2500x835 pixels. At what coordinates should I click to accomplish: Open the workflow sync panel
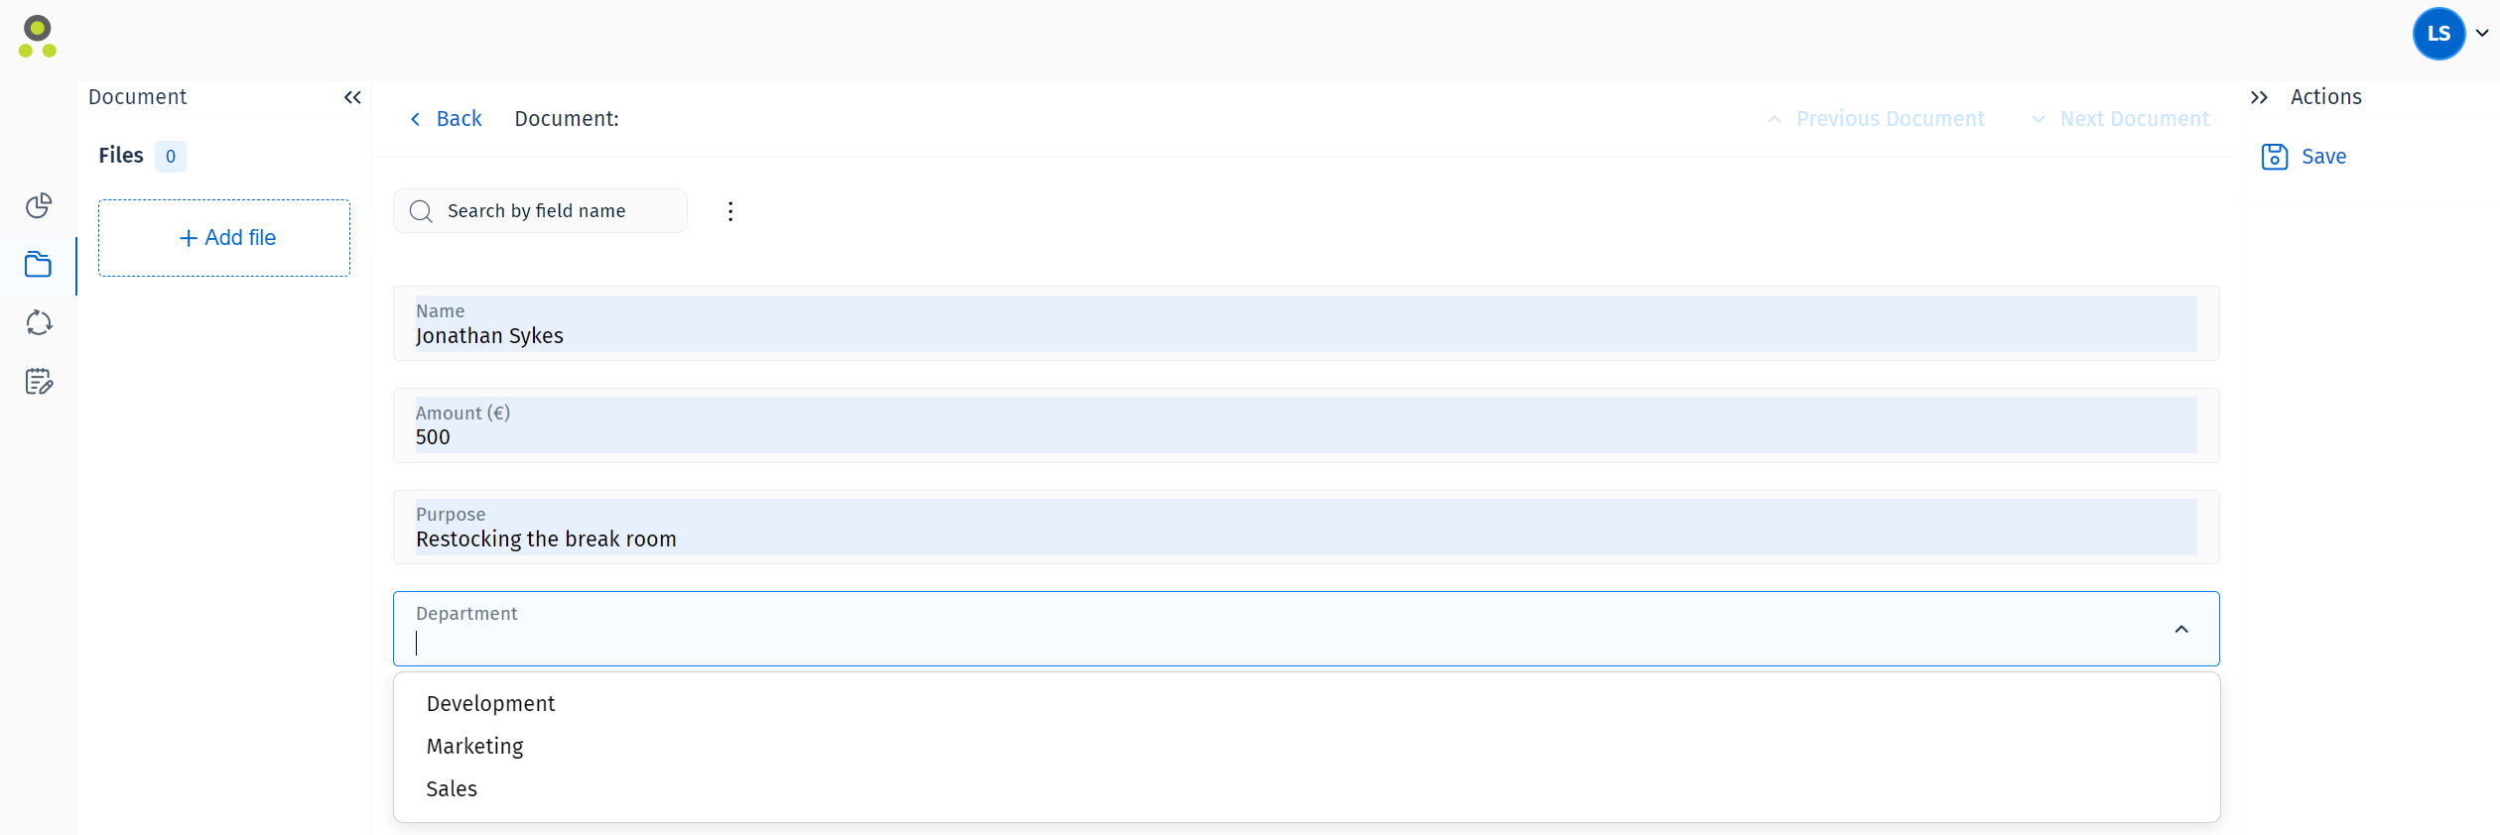[x=39, y=322]
